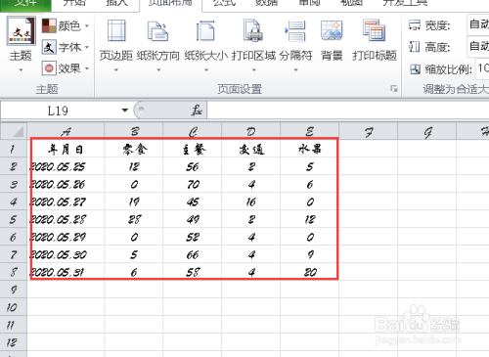Click the Height (高度) value box
This screenshot has height=357, width=489.
pos(478,47)
